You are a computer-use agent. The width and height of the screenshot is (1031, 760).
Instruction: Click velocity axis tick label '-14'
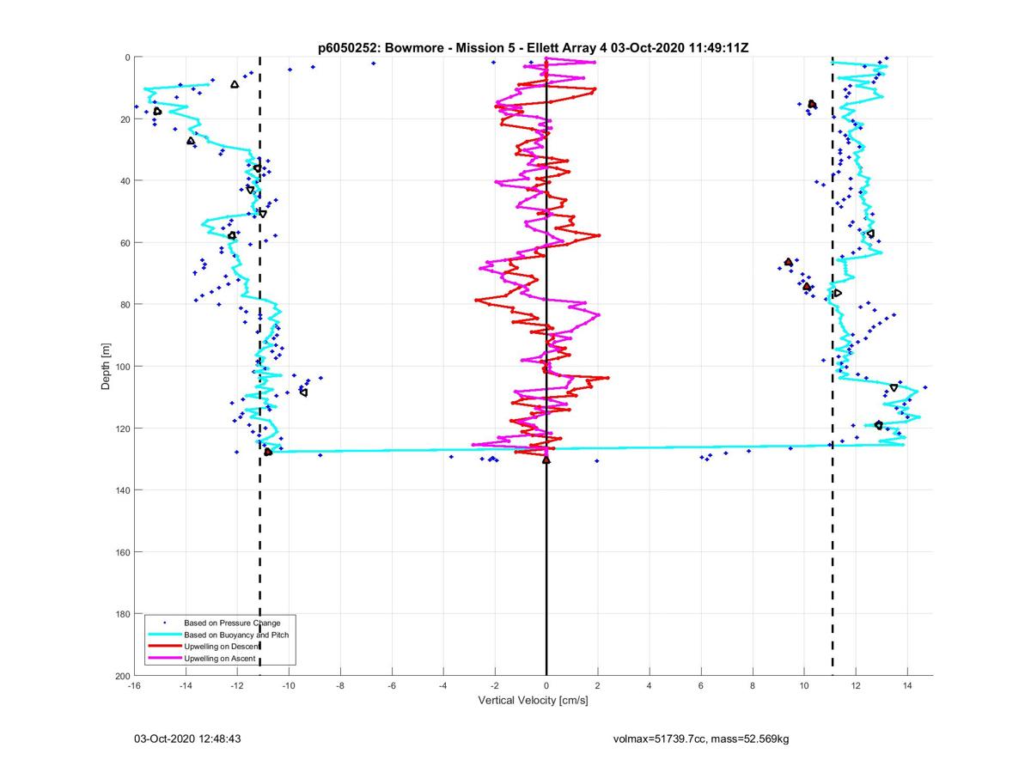coord(186,686)
